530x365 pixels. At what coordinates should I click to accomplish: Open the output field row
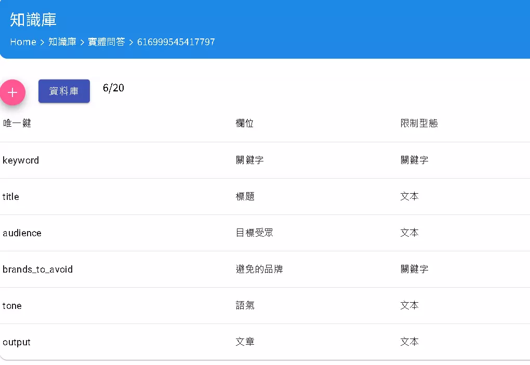click(16, 342)
